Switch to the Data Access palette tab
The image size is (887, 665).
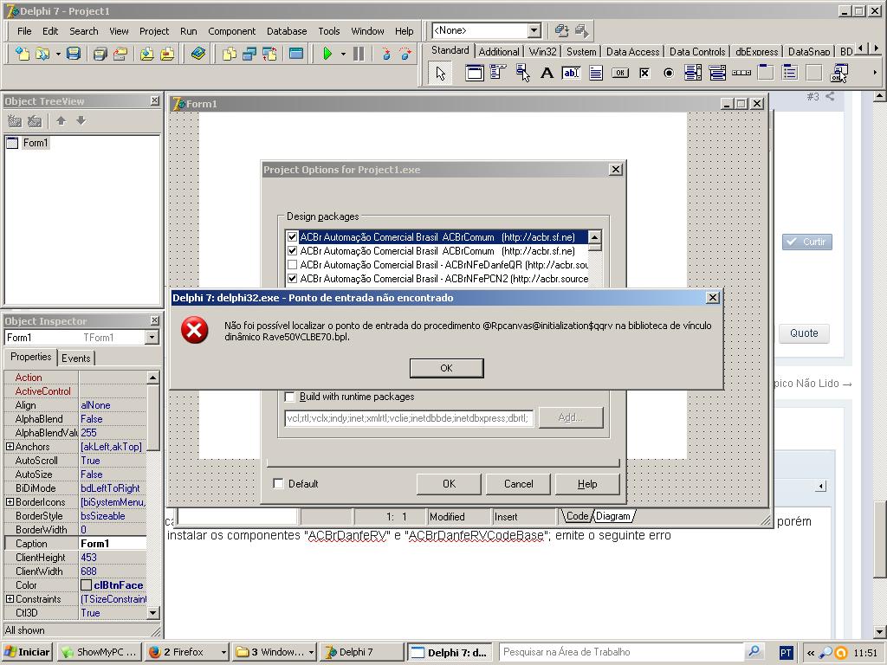[632, 51]
